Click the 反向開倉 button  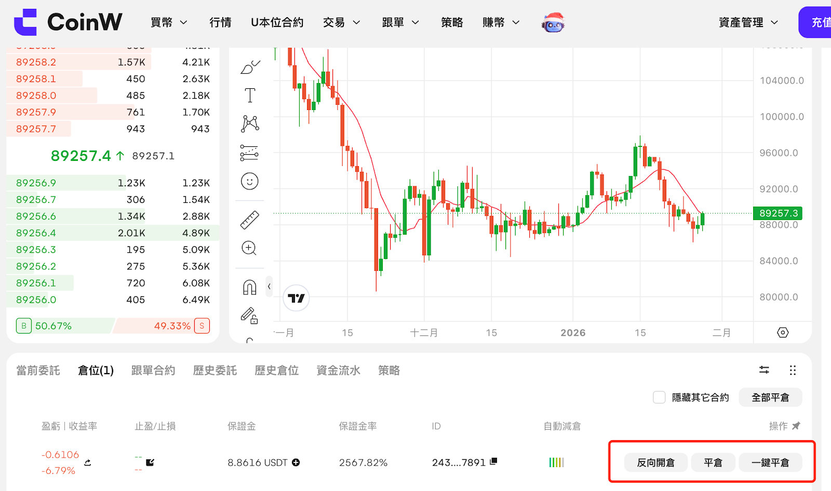tap(655, 462)
